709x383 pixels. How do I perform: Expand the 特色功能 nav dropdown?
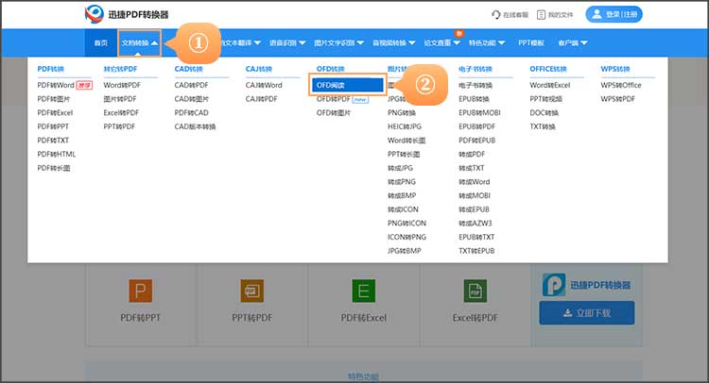tap(487, 42)
